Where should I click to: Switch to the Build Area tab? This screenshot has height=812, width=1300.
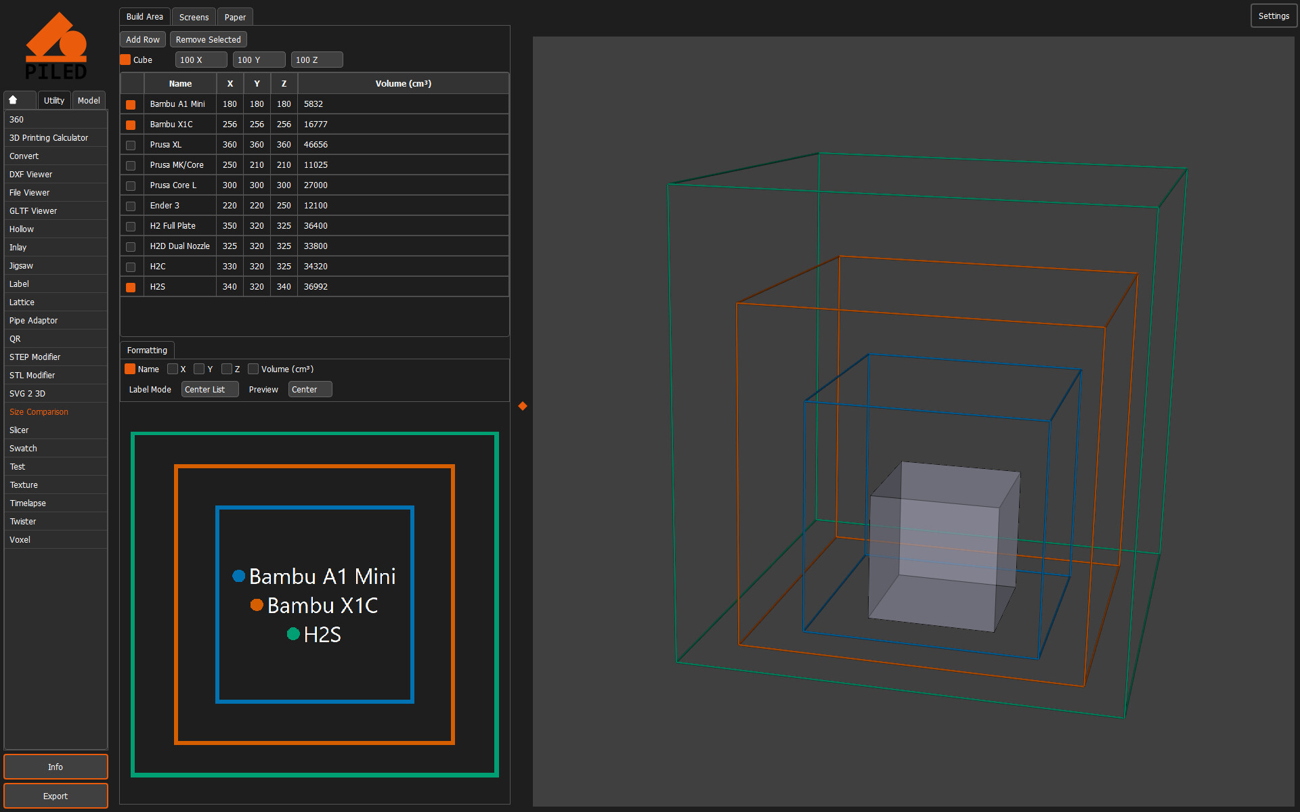pos(145,17)
